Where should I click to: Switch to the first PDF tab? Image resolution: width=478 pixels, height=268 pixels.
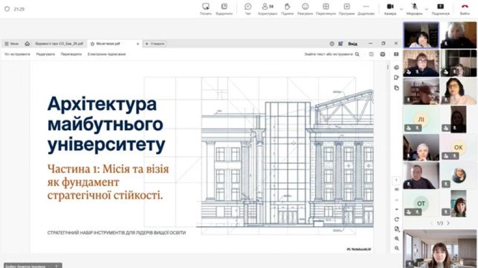[59, 44]
